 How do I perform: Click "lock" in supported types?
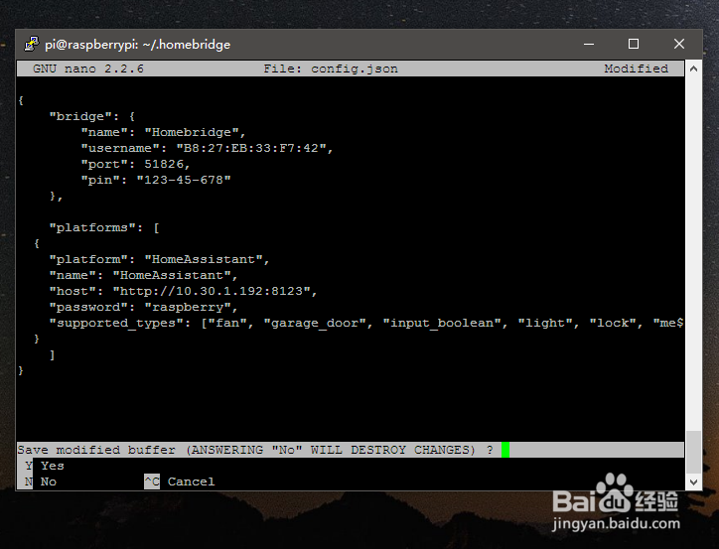tap(612, 323)
